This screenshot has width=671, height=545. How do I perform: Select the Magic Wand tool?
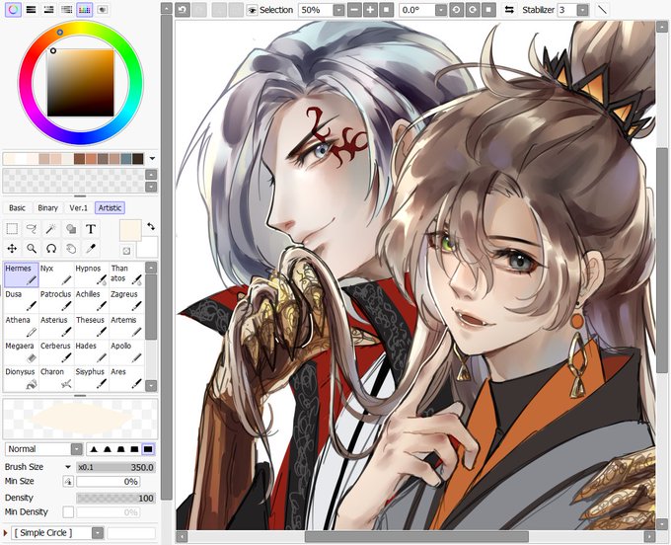tap(51, 229)
